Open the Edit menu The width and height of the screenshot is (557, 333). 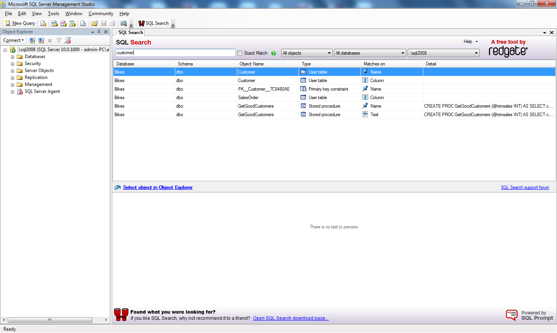22,14
